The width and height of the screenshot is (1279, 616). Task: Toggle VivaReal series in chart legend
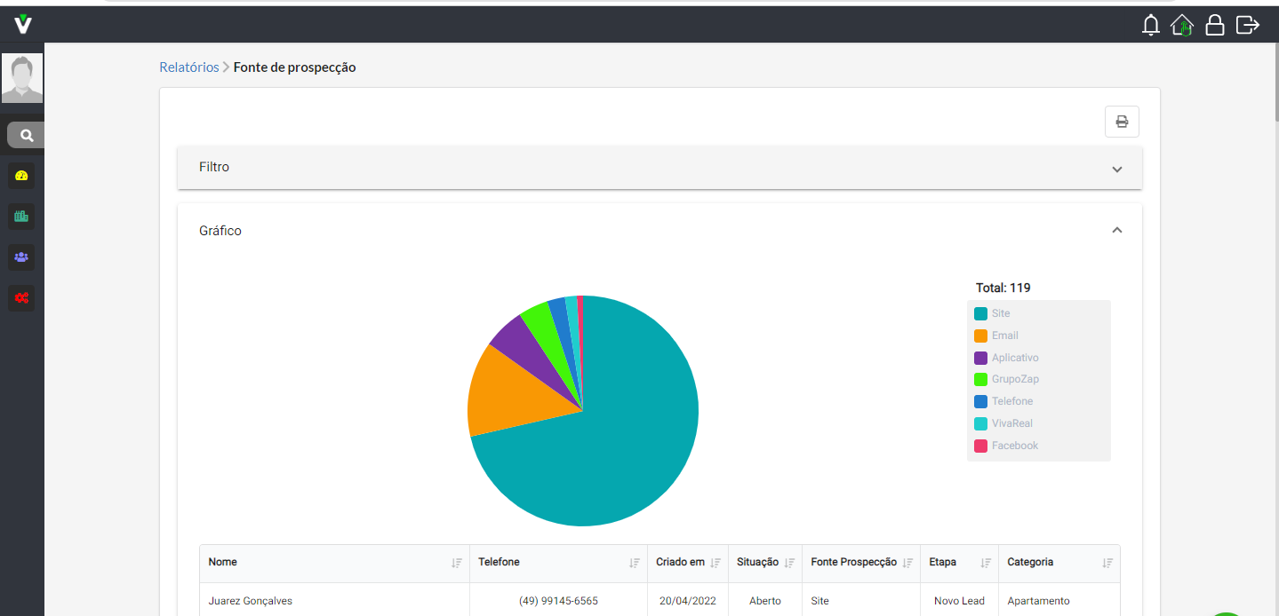tap(1003, 423)
